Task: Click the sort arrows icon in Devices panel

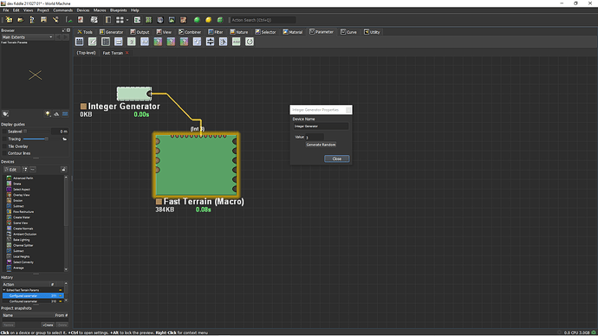Action: click(x=25, y=170)
